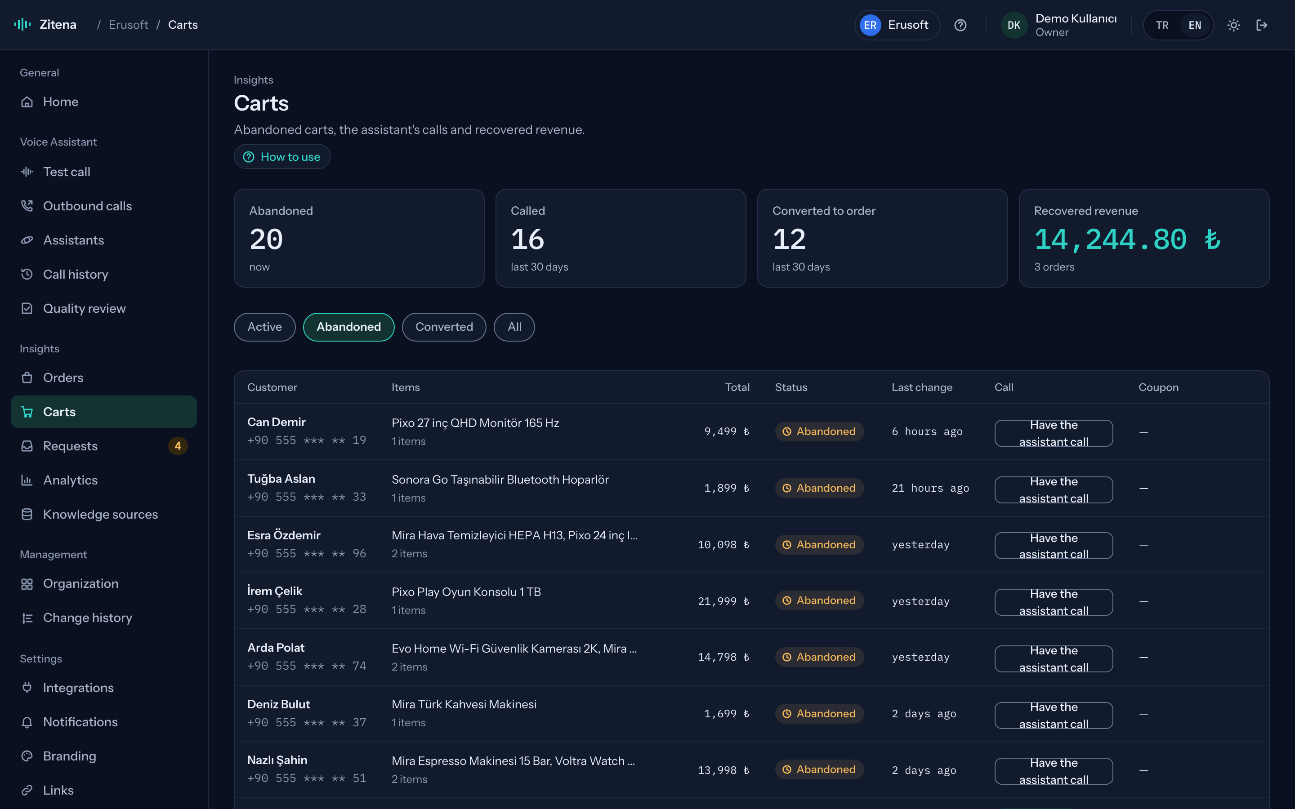Open Quality review

pyautogui.click(x=104, y=308)
